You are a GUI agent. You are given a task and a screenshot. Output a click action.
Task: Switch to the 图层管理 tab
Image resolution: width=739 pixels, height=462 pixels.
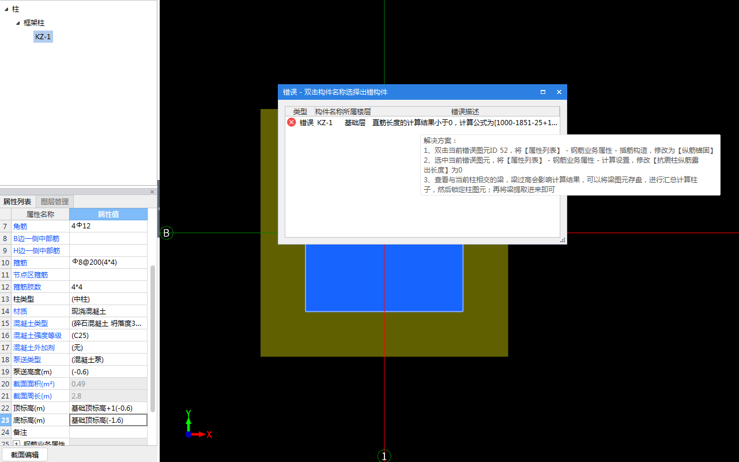tap(55, 202)
